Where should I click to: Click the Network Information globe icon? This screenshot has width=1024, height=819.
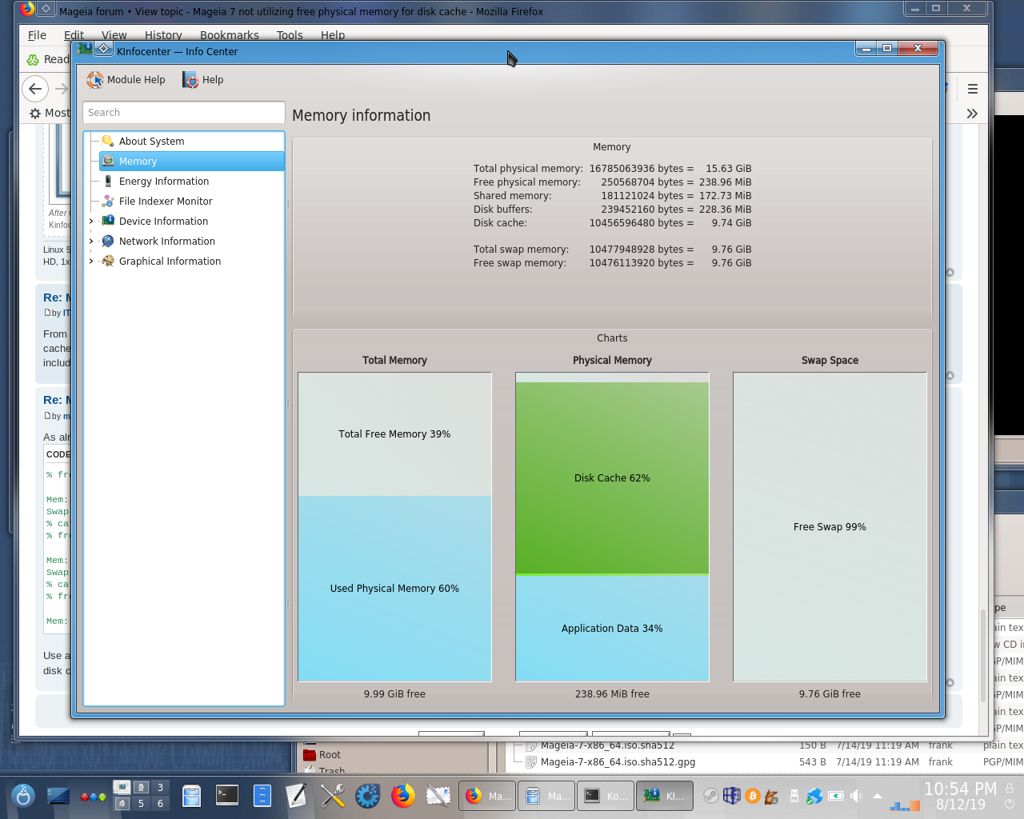pos(108,242)
